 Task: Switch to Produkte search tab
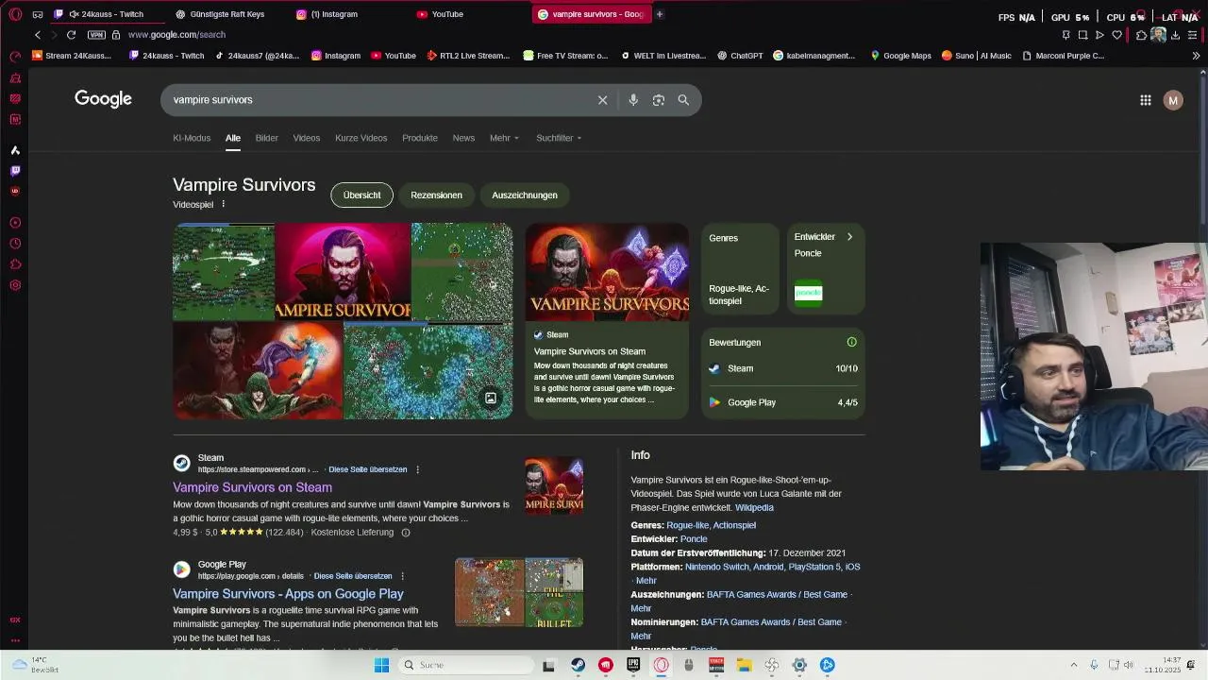420,138
